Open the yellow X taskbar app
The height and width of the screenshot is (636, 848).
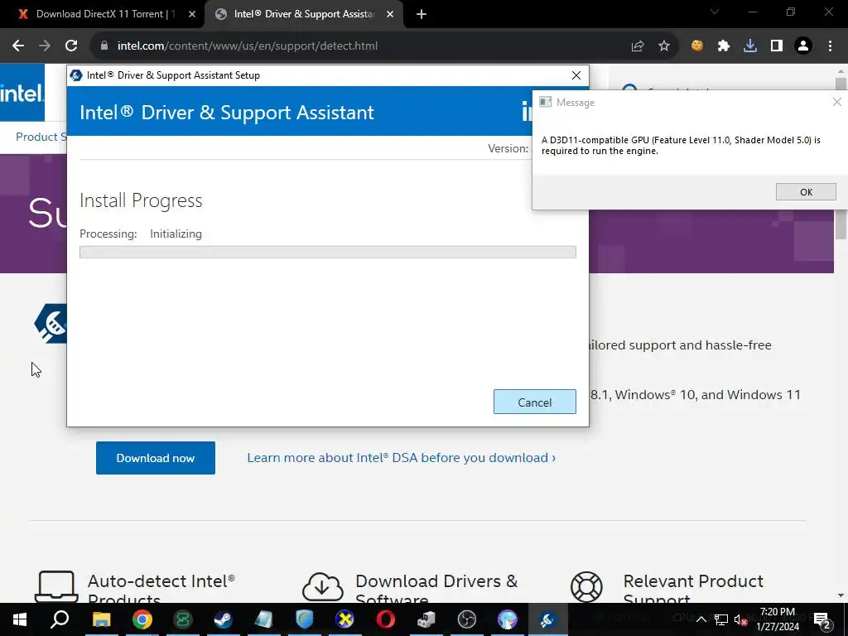pos(344,619)
